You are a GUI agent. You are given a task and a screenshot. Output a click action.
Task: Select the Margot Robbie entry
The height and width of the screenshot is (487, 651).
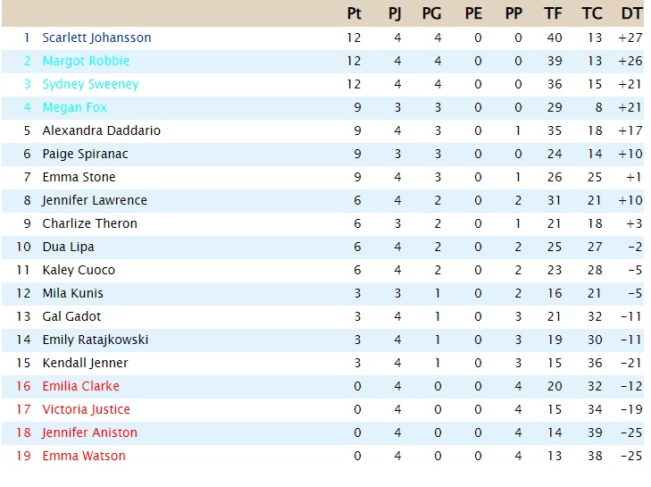pyautogui.click(x=86, y=61)
